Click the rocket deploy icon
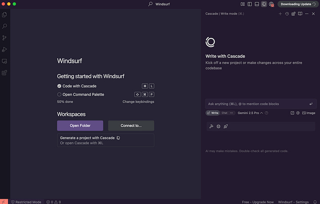The image size is (320, 204). [x=225, y=126]
